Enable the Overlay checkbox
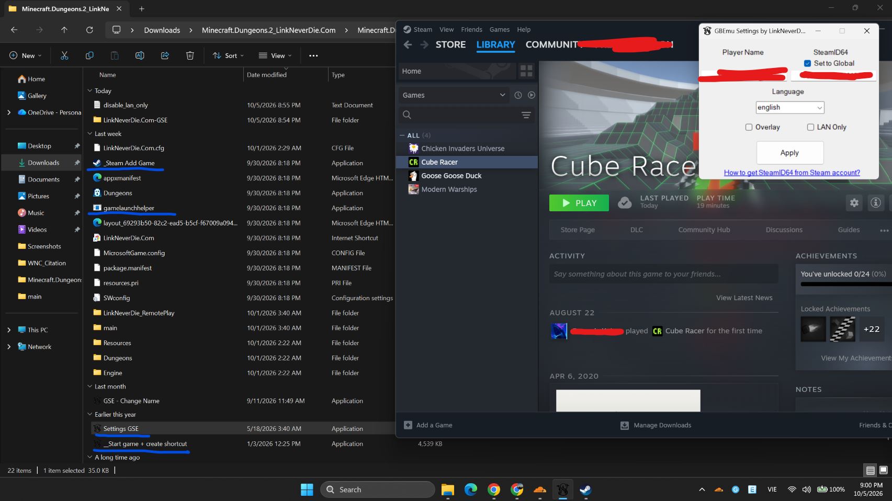The width and height of the screenshot is (892, 501). click(x=749, y=127)
